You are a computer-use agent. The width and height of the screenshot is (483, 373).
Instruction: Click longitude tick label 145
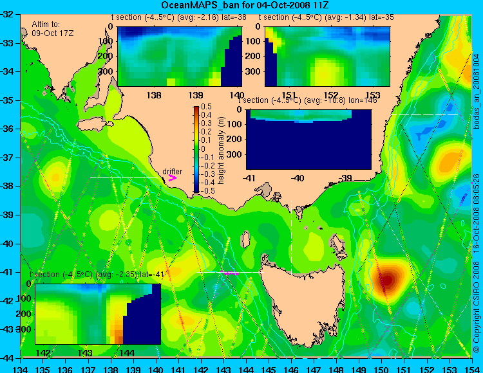pos(269,369)
